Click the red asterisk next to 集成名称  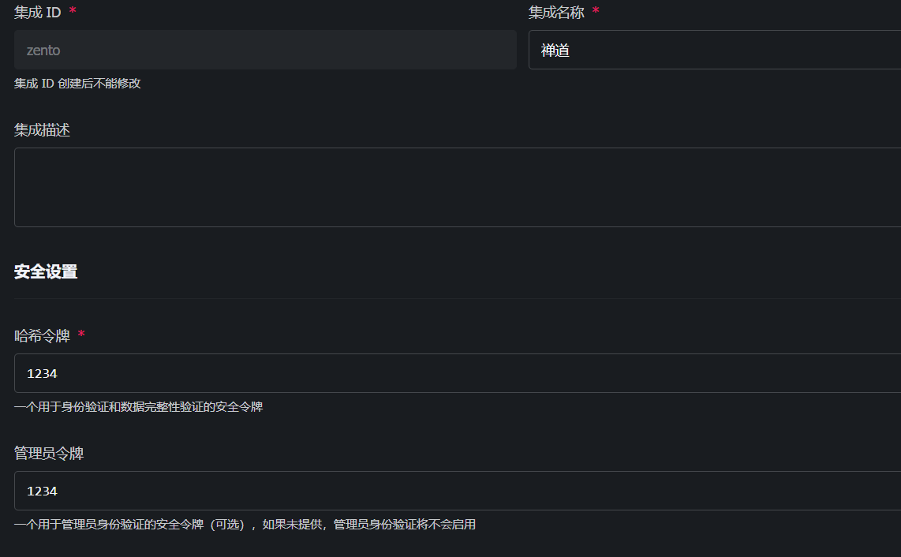tap(596, 9)
